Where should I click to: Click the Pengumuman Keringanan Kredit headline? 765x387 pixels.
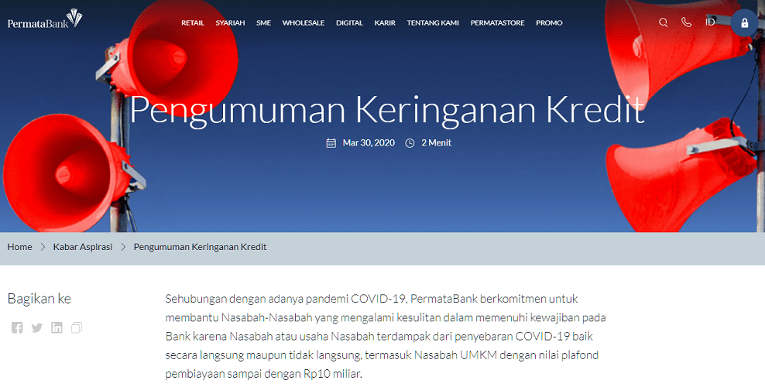[x=387, y=110]
